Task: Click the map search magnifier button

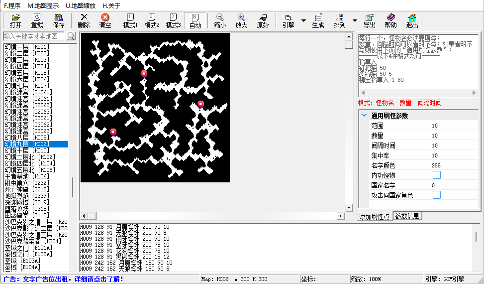Action: (71, 36)
